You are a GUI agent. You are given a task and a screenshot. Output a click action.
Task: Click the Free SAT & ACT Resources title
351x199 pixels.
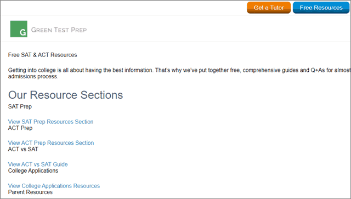pos(43,55)
